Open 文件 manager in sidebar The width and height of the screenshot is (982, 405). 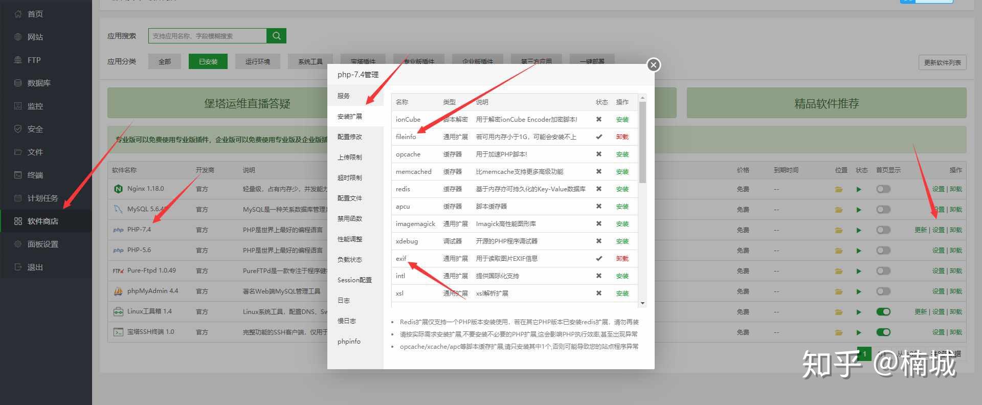click(x=35, y=152)
